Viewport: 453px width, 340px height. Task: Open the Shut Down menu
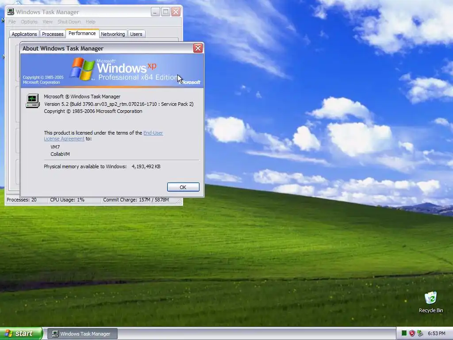(x=69, y=22)
